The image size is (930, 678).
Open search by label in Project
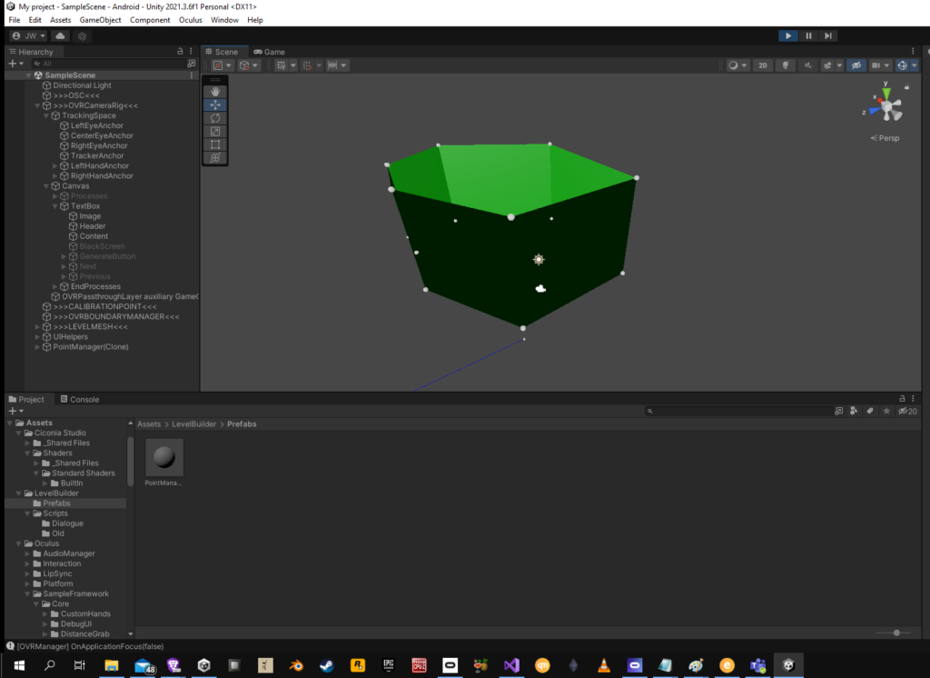tap(870, 411)
